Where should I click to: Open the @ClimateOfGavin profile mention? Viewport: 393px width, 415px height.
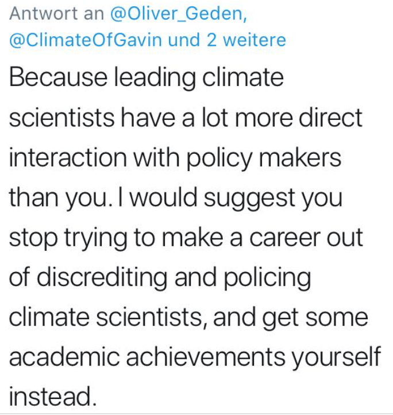[x=86, y=40]
